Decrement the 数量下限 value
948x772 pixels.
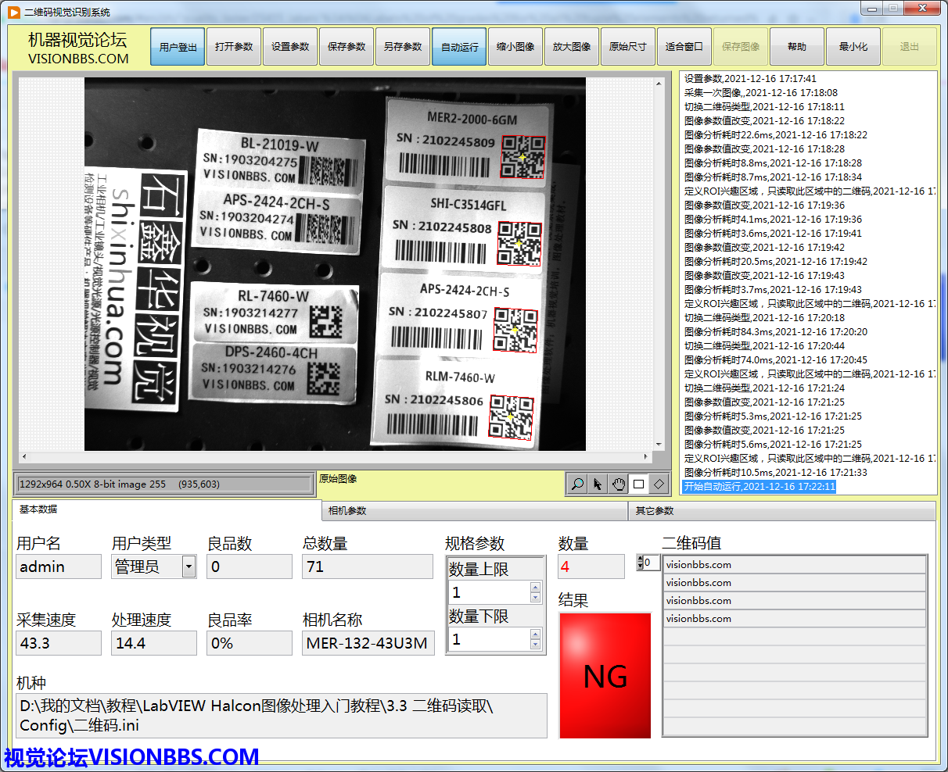click(535, 645)
